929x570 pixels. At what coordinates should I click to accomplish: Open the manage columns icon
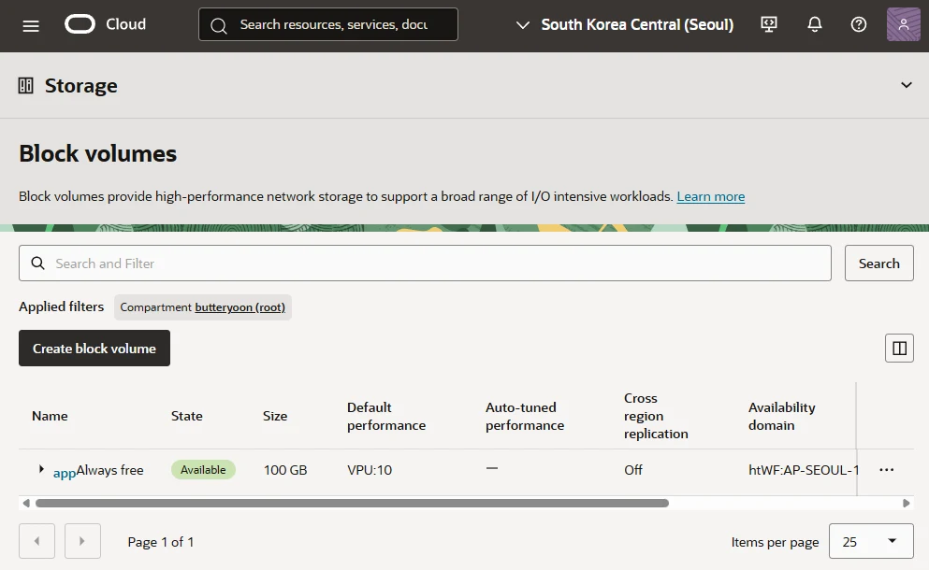[899, 348]
